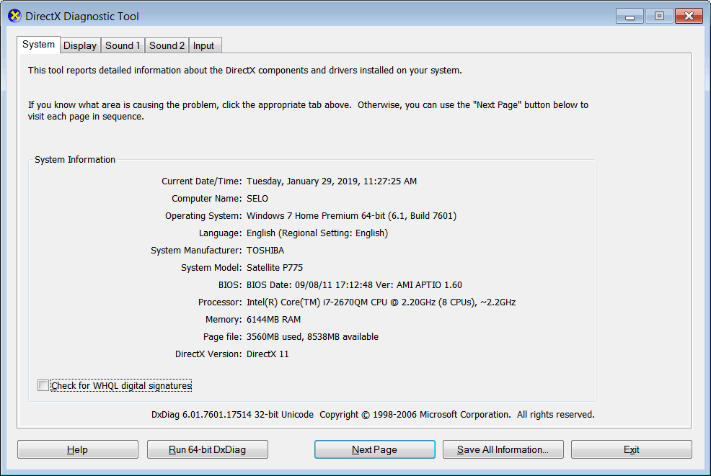The image size is (711, 476).
Task: Click the processor value 'Intel(R) Core(TM) i7-2670QM'
Action: (x=307, y=302)
